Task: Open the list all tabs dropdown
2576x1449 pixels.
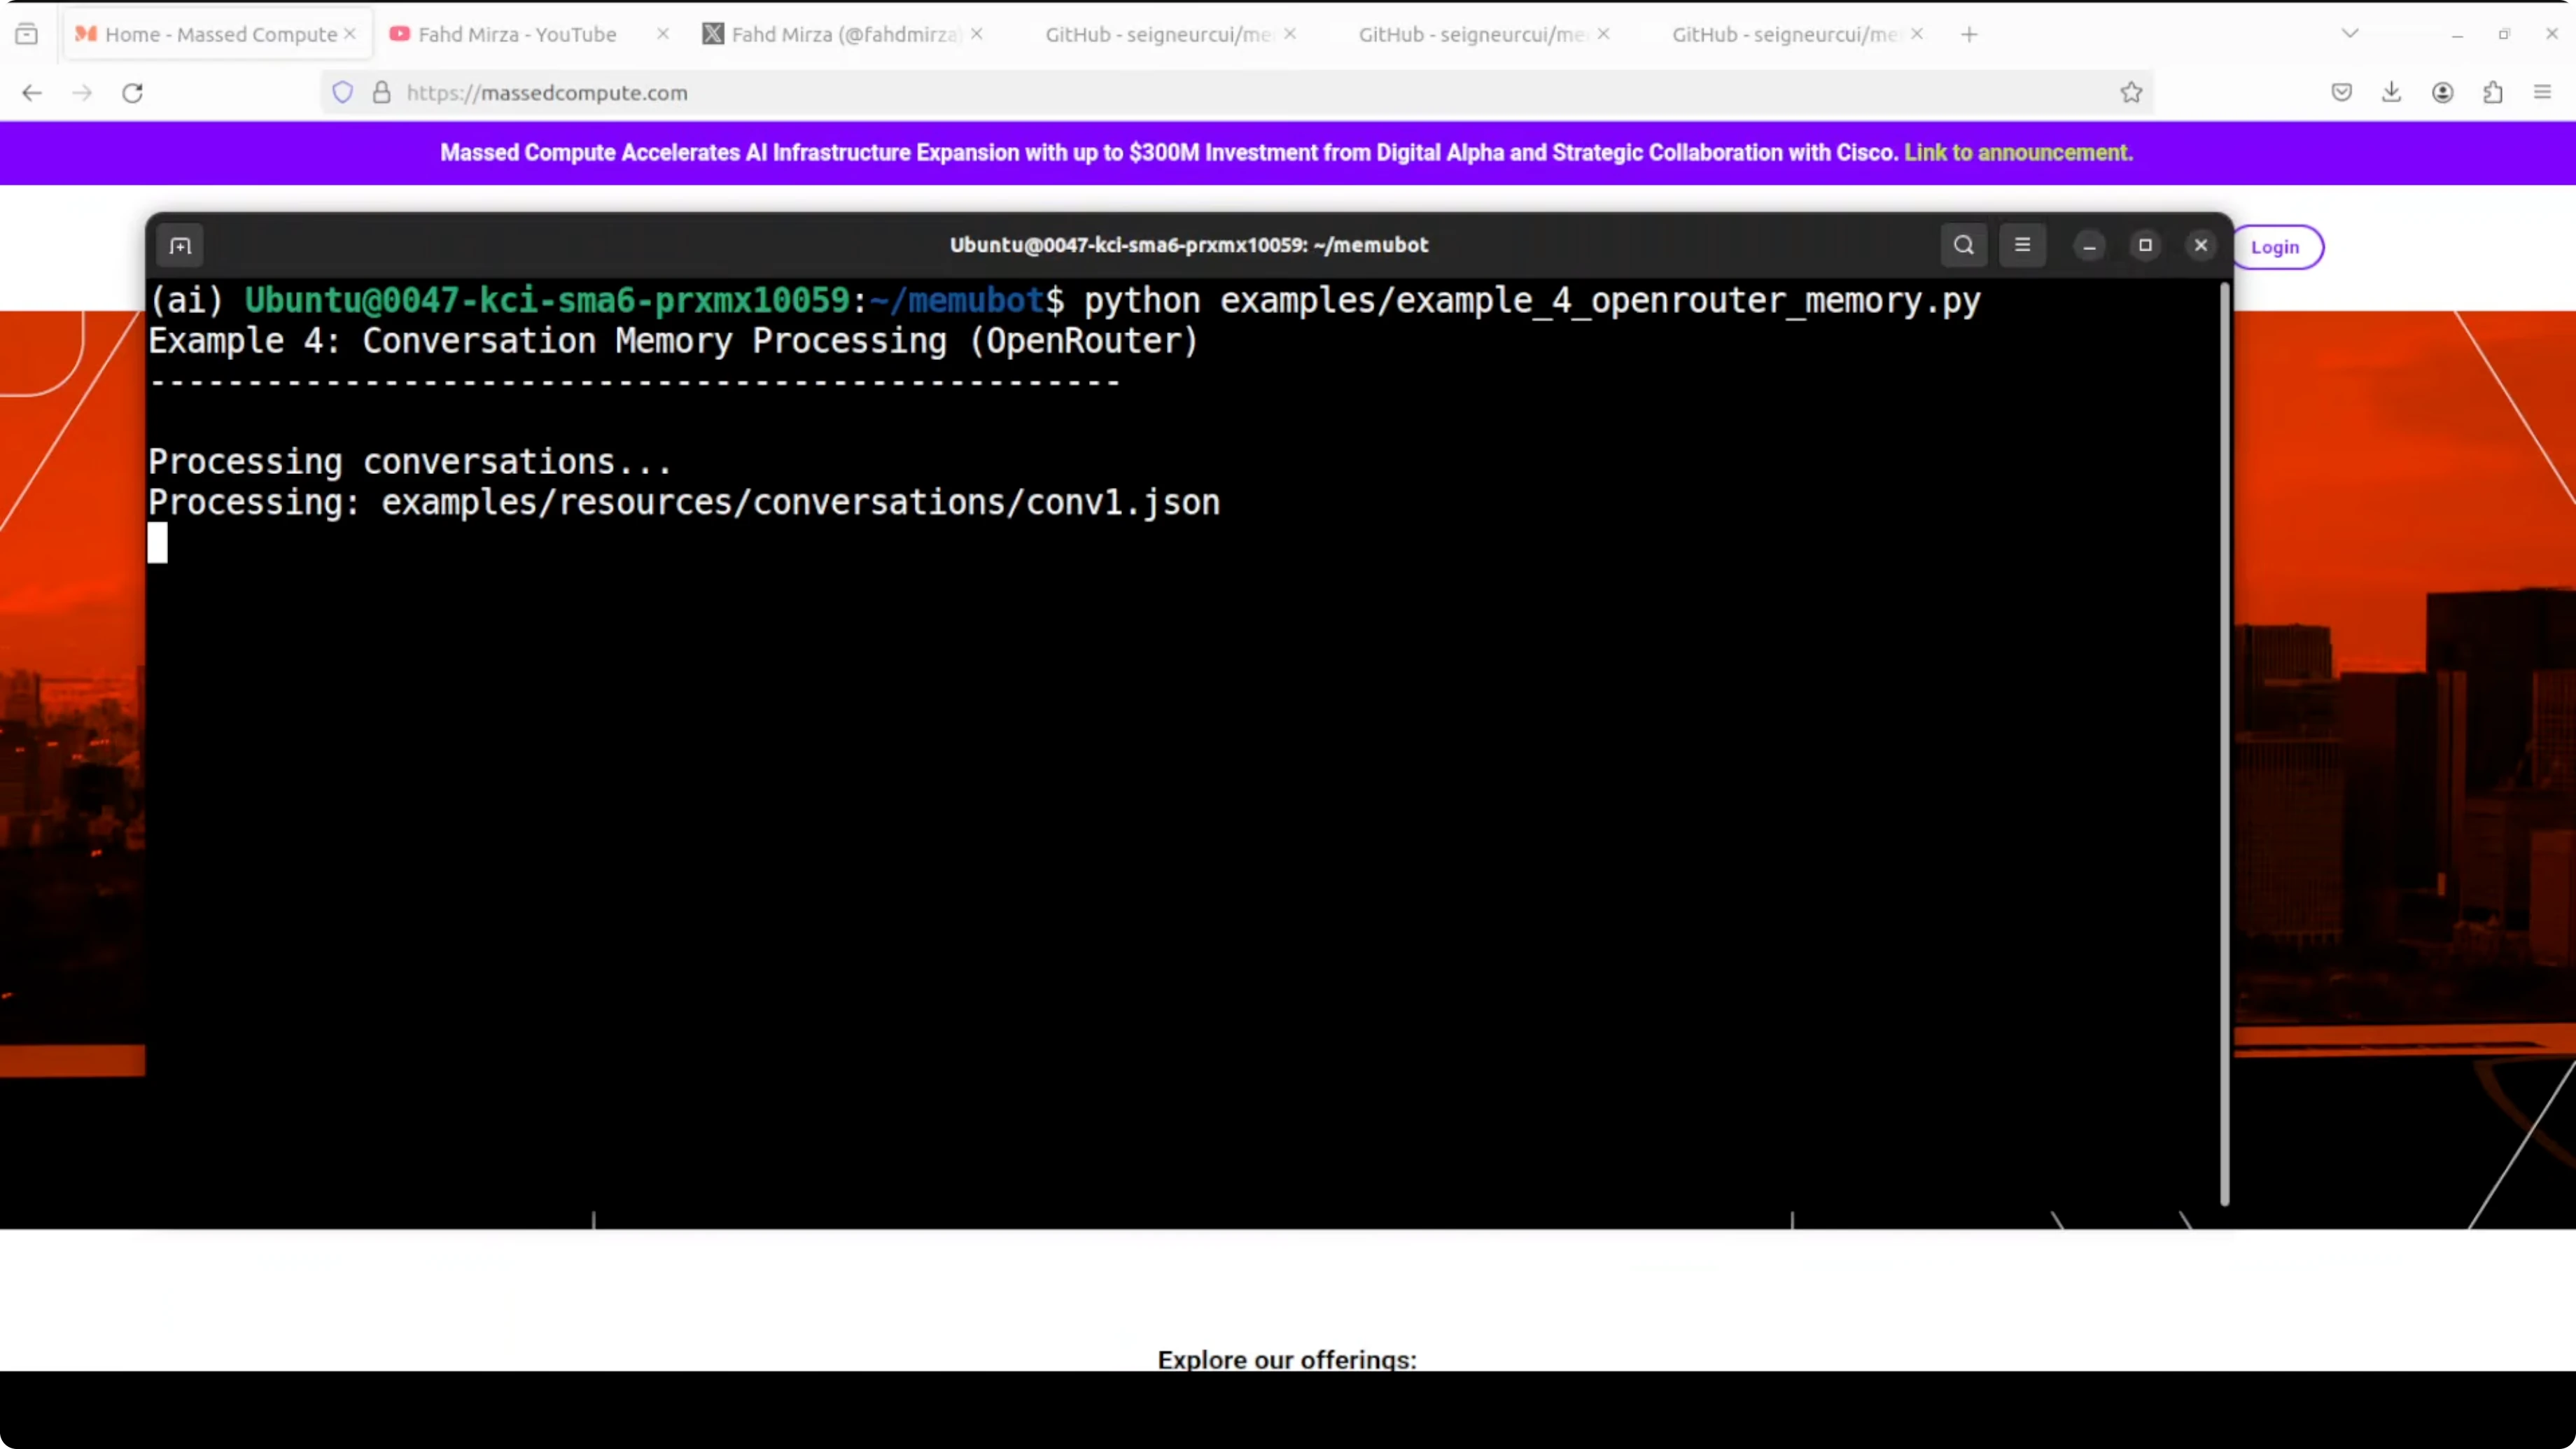Action: [2350, 33]
